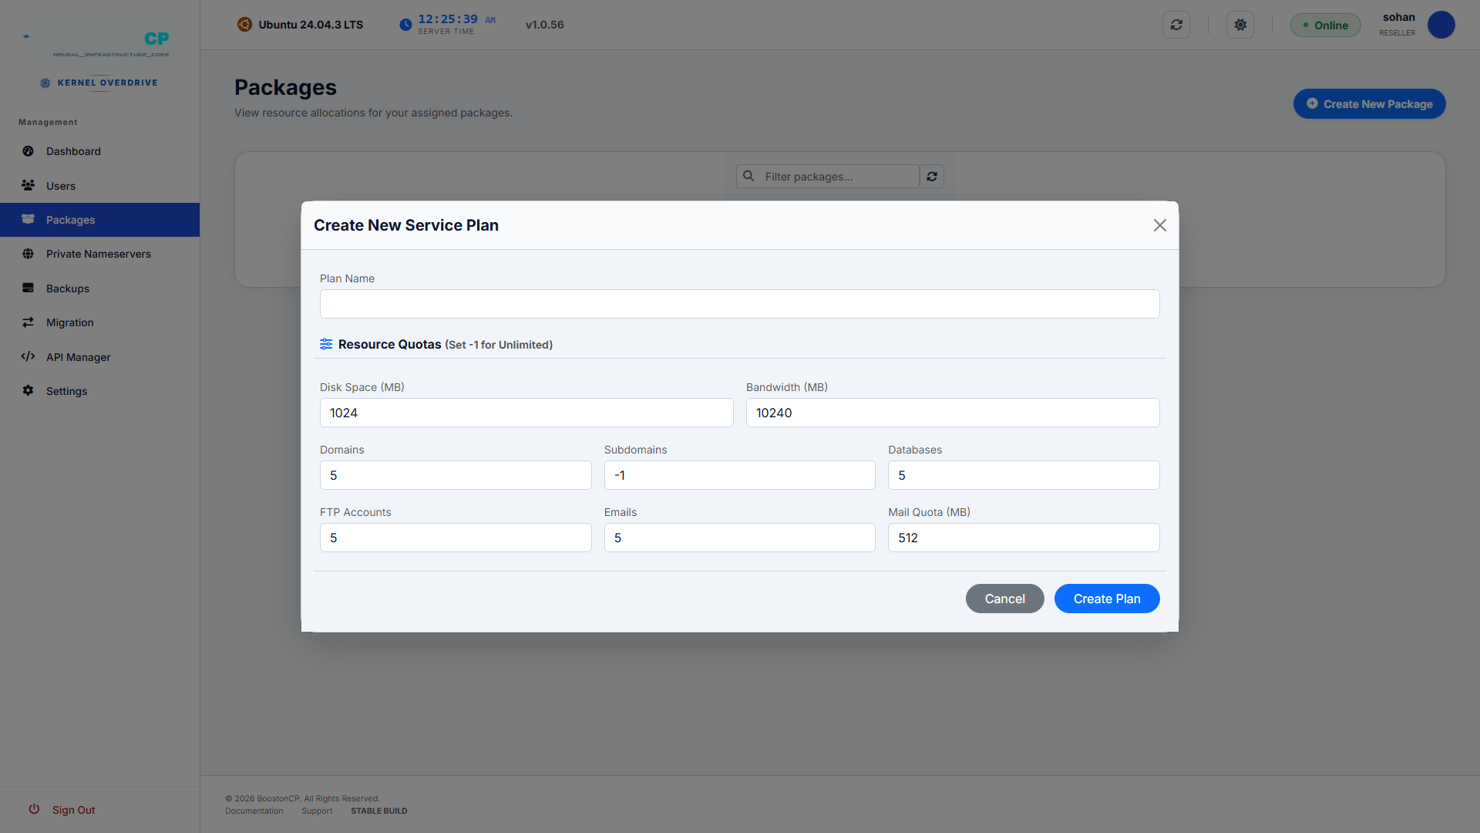The image size is (1480, 833).
Task: Click the Ubuntu logo icon in header
Action: (x=244, y=25)
